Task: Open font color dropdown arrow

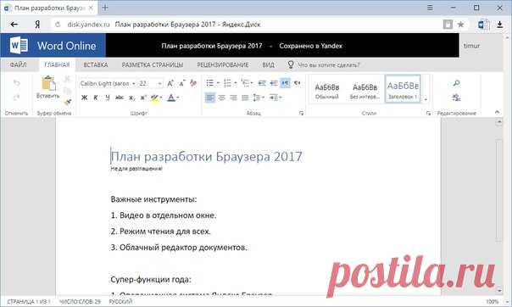Action: (178, 98)
